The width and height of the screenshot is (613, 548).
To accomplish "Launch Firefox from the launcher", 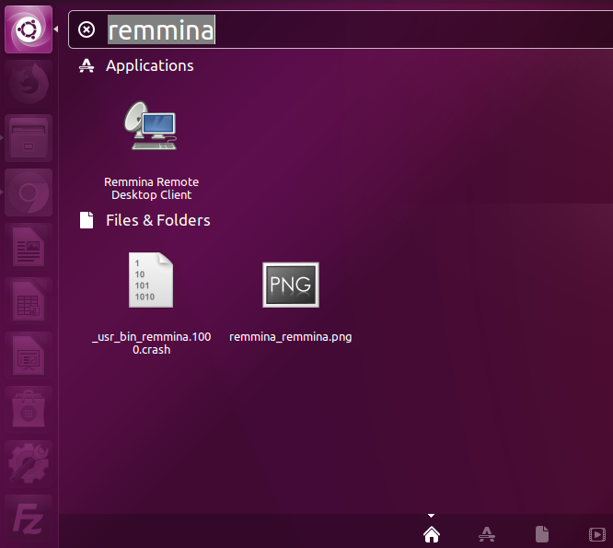I will coord(29,84).
